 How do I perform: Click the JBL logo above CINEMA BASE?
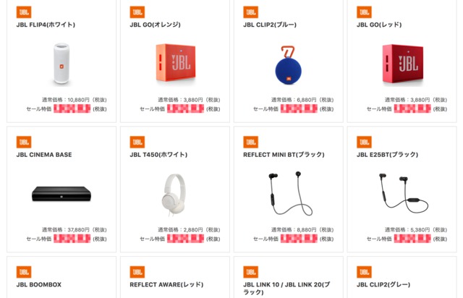[x=24, y=142]
